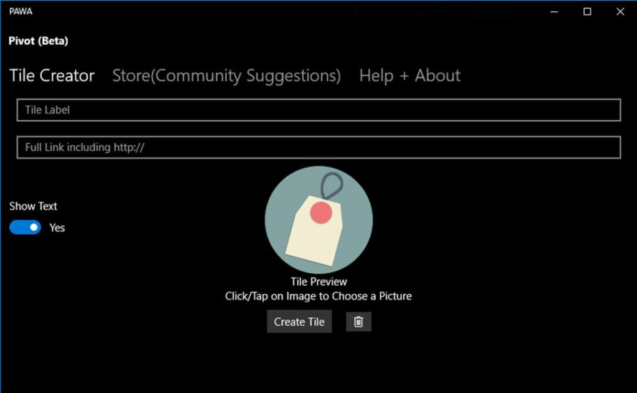Click the red dot on the tag picture
This screenshot has height=393, width=637.
[321, 212]
